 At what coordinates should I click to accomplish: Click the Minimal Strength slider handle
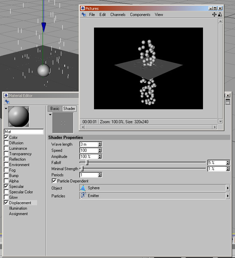click(x=82, y=169)
